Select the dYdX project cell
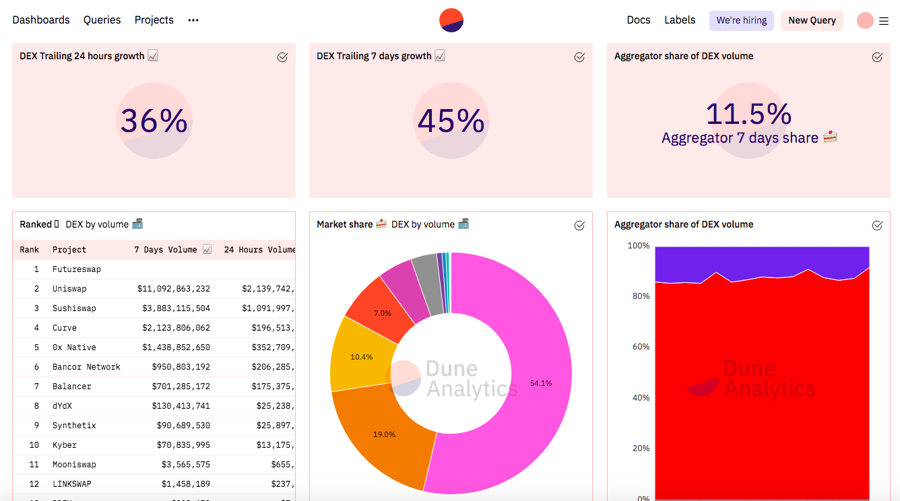This screenshot has width=900, height=501. pyautogui.click(x=62, y=406)
